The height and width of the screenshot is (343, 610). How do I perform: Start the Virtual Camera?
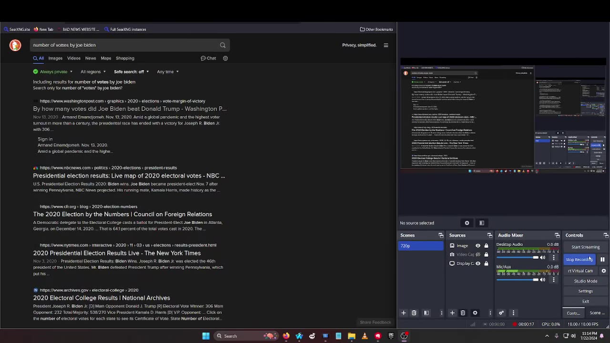[580, 271]
